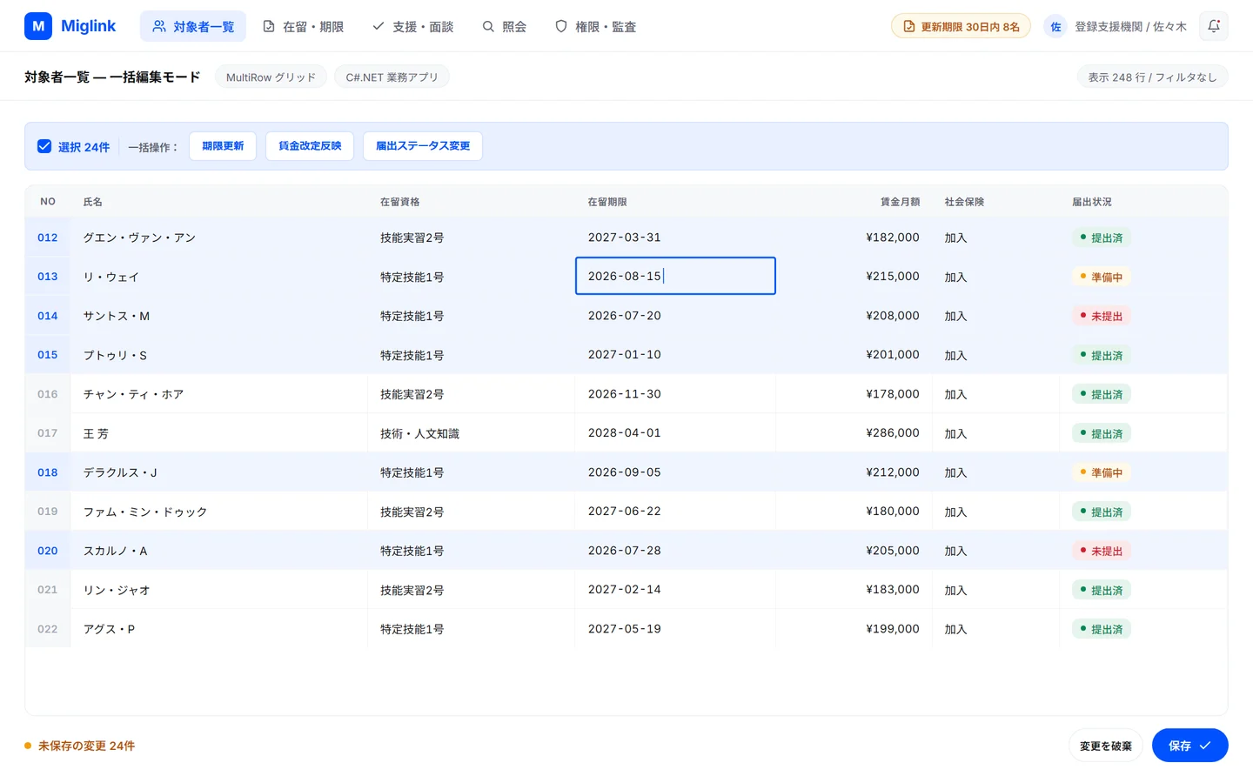Click the 賃金月額 column header
Image resolution: width=1253 pixels, height=783 pixels.
pos(900,202)
